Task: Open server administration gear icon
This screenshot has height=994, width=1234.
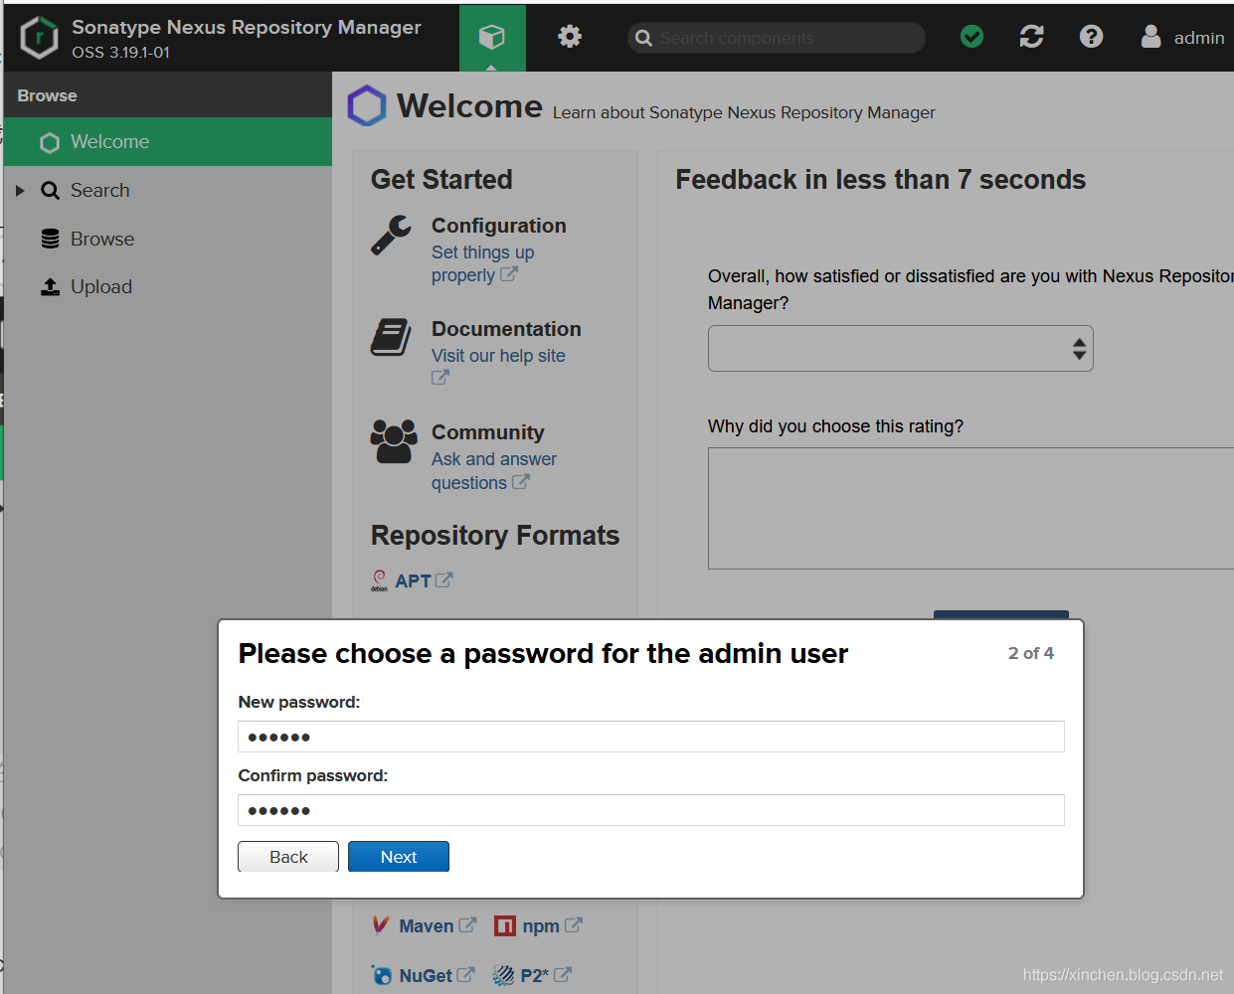Action: pos(570,37)
